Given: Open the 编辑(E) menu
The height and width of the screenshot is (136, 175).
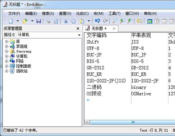Looking at the screenshot, I should 31,13.
